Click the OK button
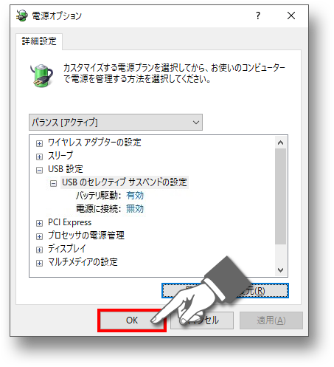Viewport: 334px width, 367px height. pyautogui.click(x=132, y=320)
